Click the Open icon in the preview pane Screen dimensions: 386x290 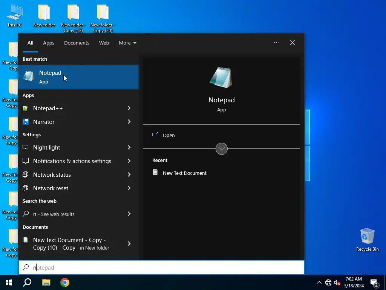[x=155, y=135]
